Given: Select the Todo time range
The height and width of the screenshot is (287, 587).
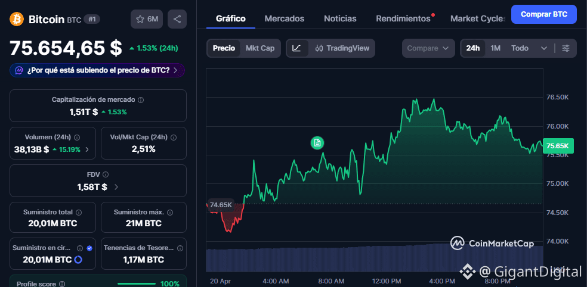Looking at the screenshot, I should tap(520, 48).
